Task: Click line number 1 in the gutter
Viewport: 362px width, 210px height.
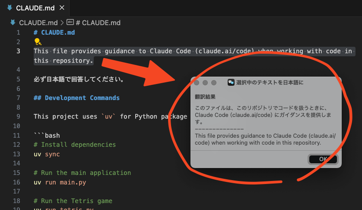Action: pos(18,32)
